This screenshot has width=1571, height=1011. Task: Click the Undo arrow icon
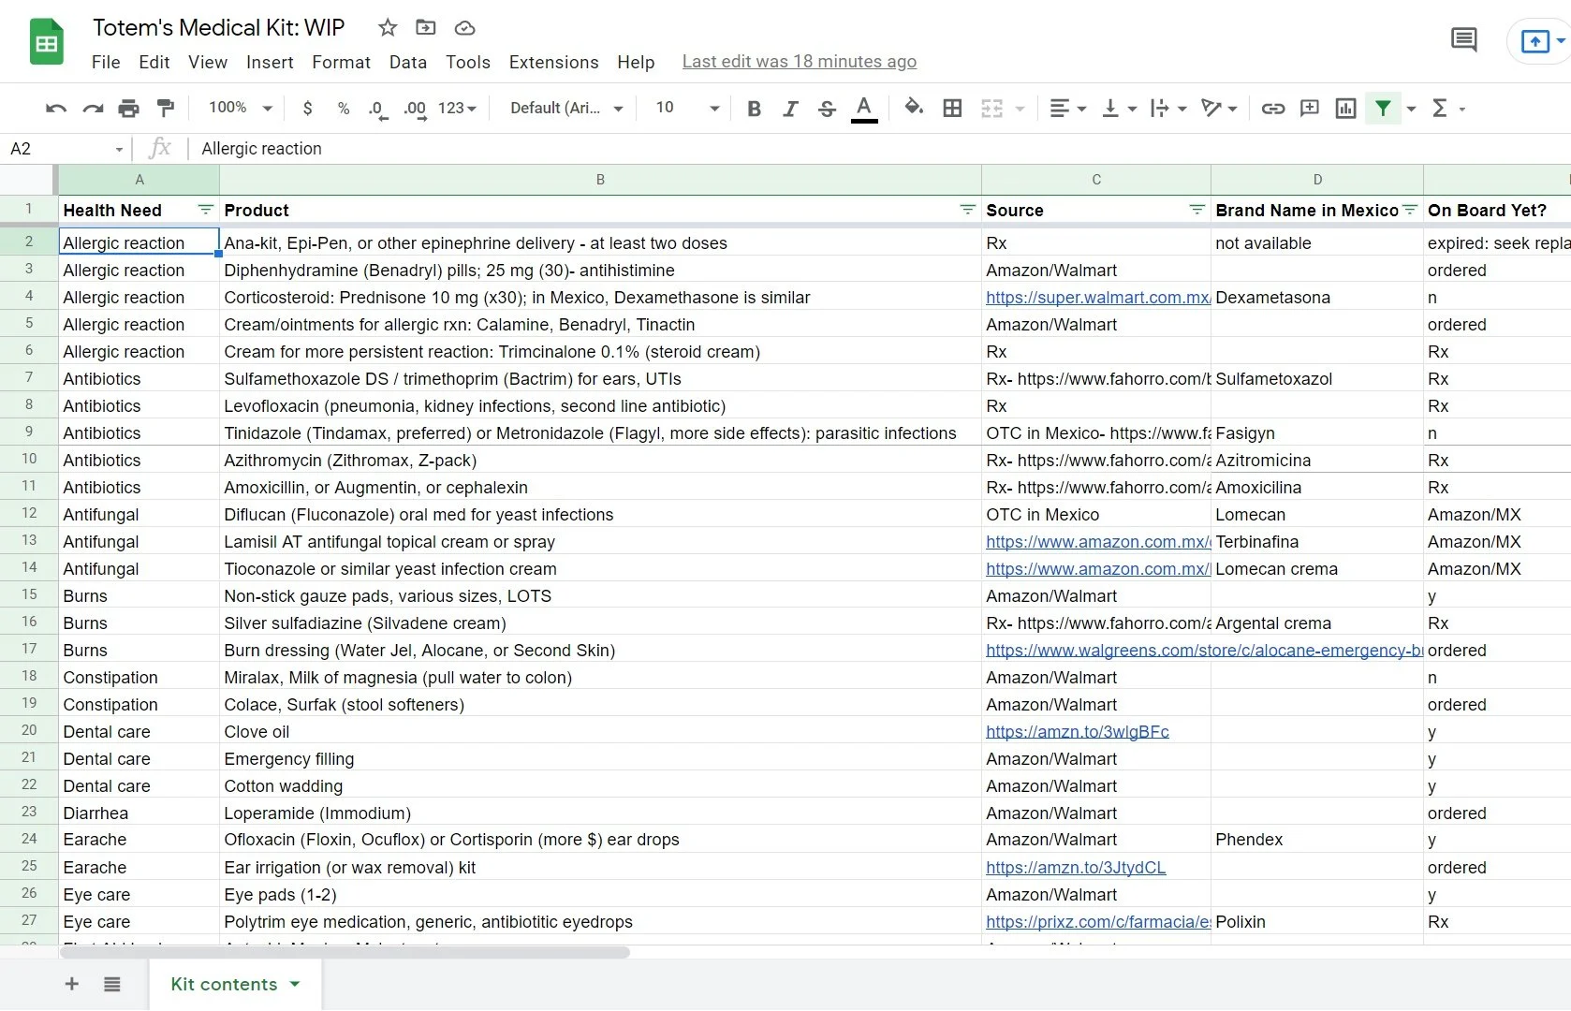coord(56,109)
